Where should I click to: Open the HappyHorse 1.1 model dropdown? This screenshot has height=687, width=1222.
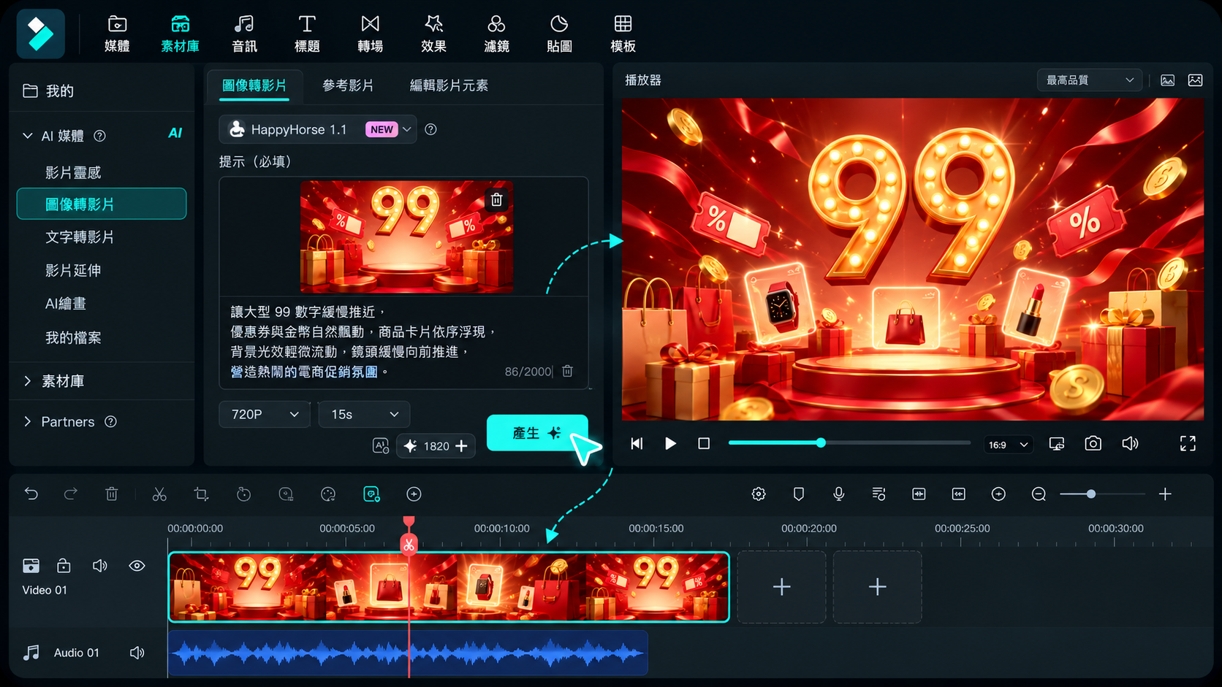(318, 129)
